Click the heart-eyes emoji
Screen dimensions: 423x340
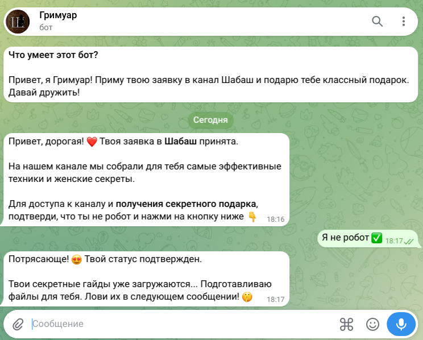point(77,260)
